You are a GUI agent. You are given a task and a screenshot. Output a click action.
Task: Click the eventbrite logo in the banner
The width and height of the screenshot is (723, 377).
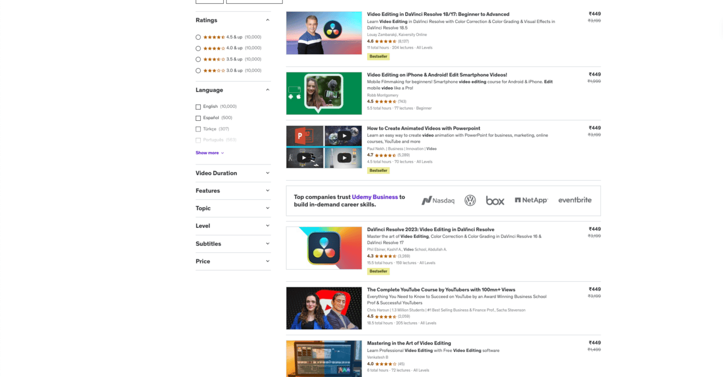(x=575, y=200)
